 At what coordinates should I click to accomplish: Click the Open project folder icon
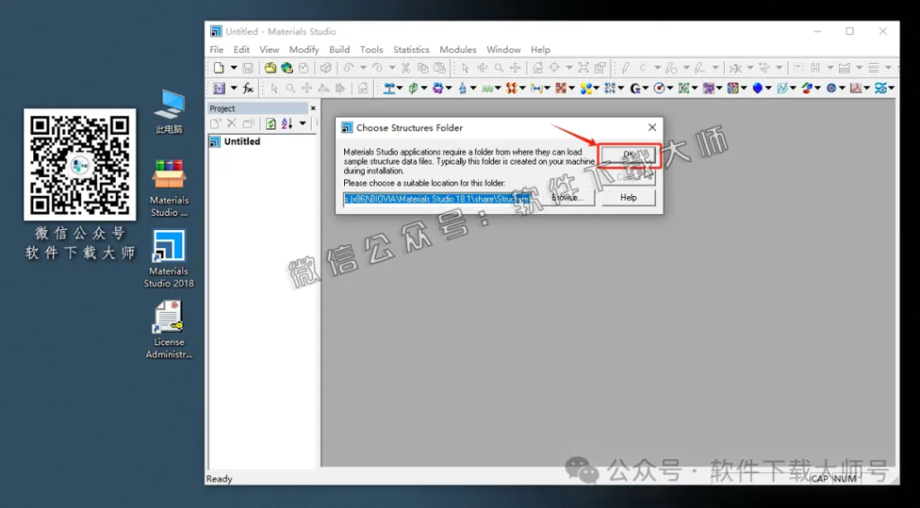pyautogui.click(x=270, y=67)
